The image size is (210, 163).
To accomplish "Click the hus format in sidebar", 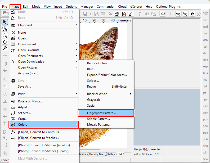I will point(205,73).
